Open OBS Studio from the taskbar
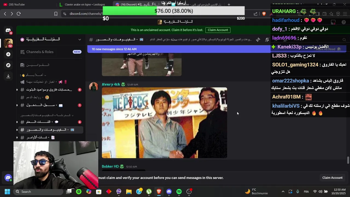Screen dimensions: 350x197 [x=189, y=192]
